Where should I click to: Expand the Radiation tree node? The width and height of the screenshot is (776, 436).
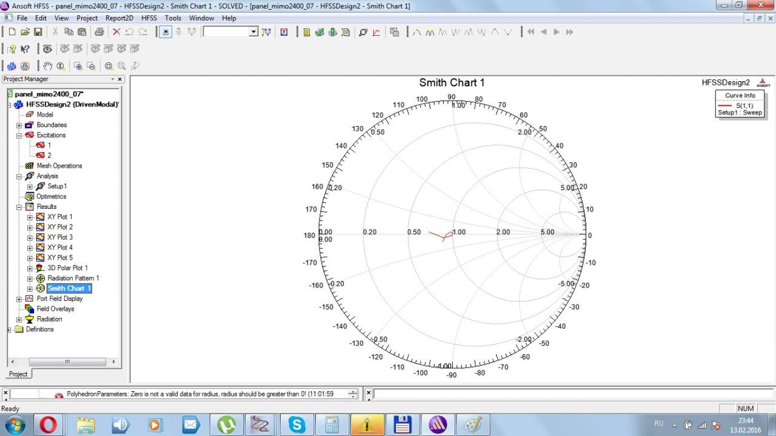19,320
